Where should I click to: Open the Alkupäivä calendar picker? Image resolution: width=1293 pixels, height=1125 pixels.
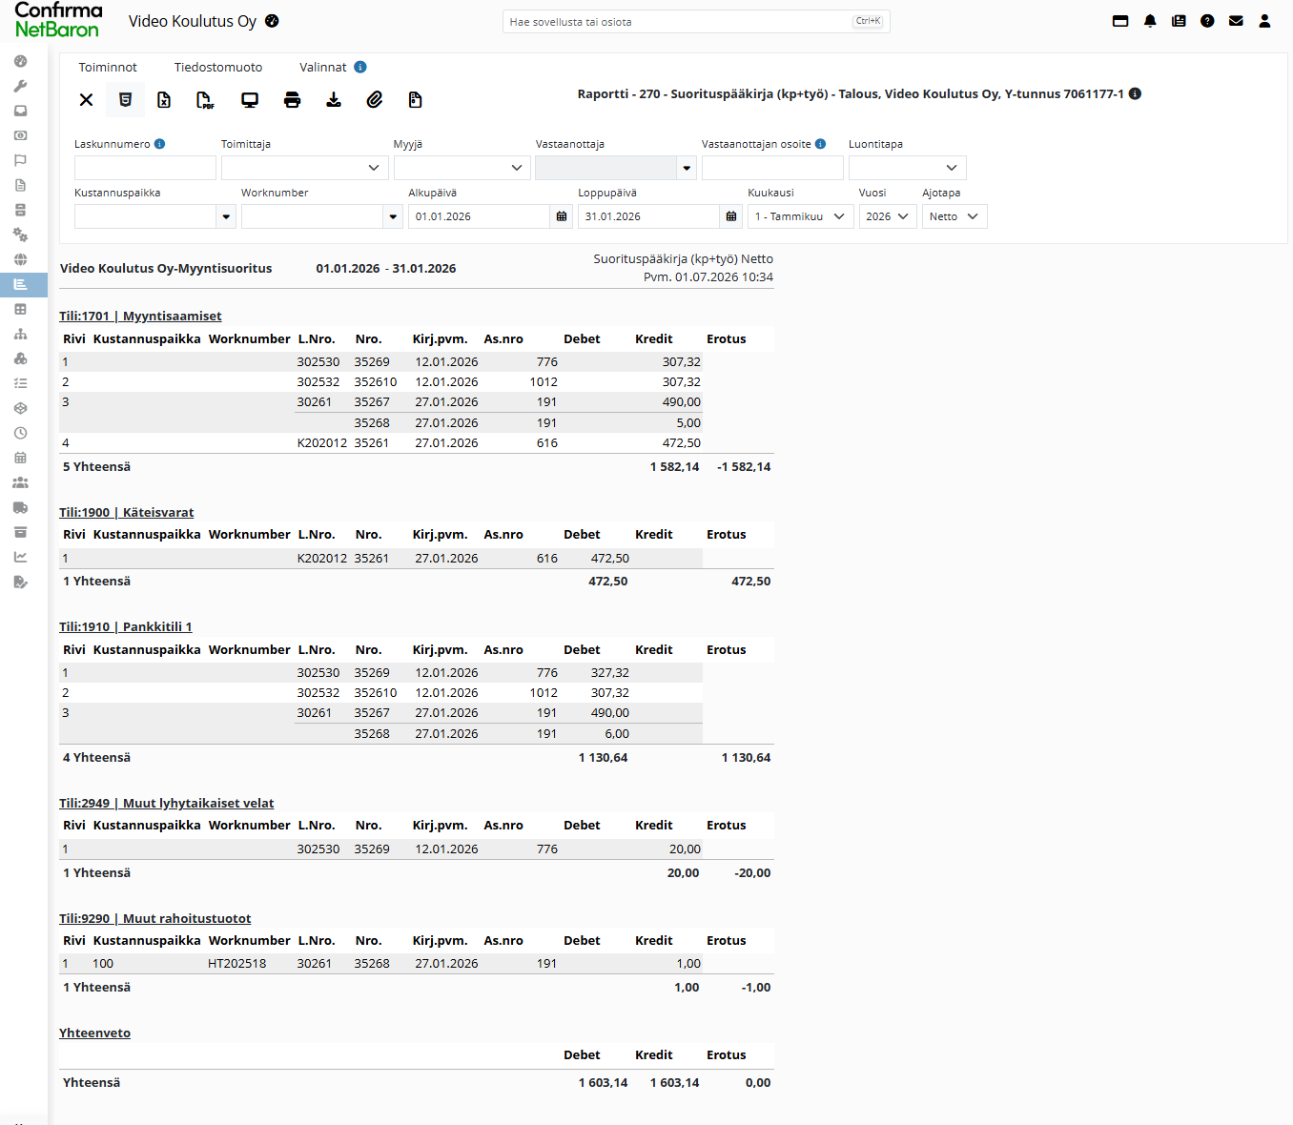pos(562,216)
